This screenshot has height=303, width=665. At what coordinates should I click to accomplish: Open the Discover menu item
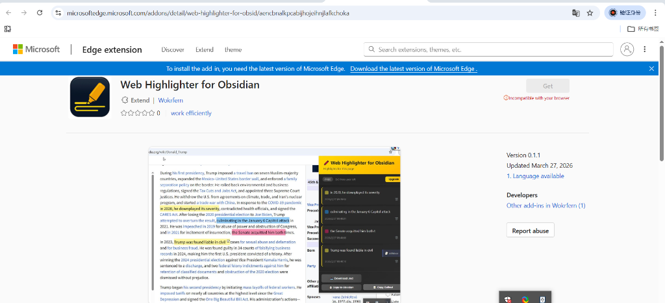173,49
